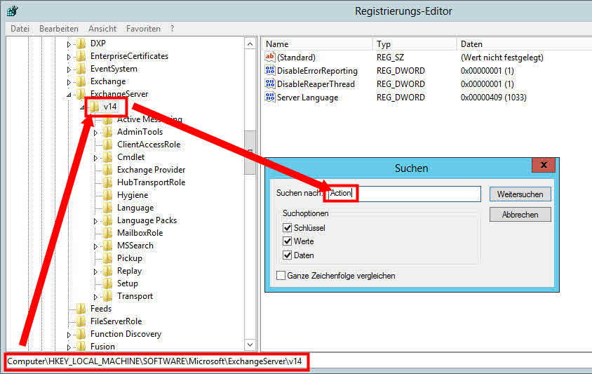Click the (Standard) string value icon
The image size is (592, 374).
[x=269, y=57]
